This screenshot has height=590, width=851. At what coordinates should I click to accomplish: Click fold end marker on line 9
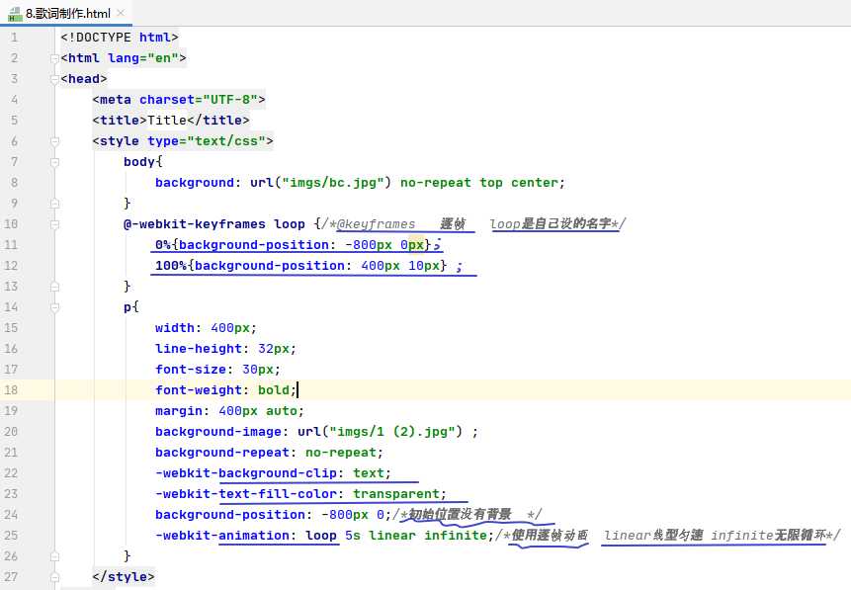[x=56, y=204]
